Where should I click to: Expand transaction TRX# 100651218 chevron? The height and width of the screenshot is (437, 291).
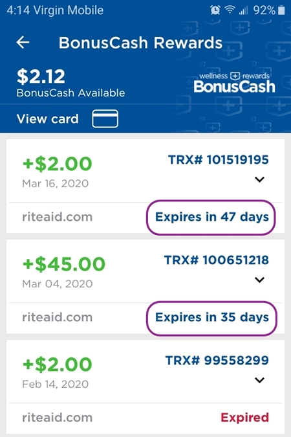pyautogui.click(x=259, y=280)
